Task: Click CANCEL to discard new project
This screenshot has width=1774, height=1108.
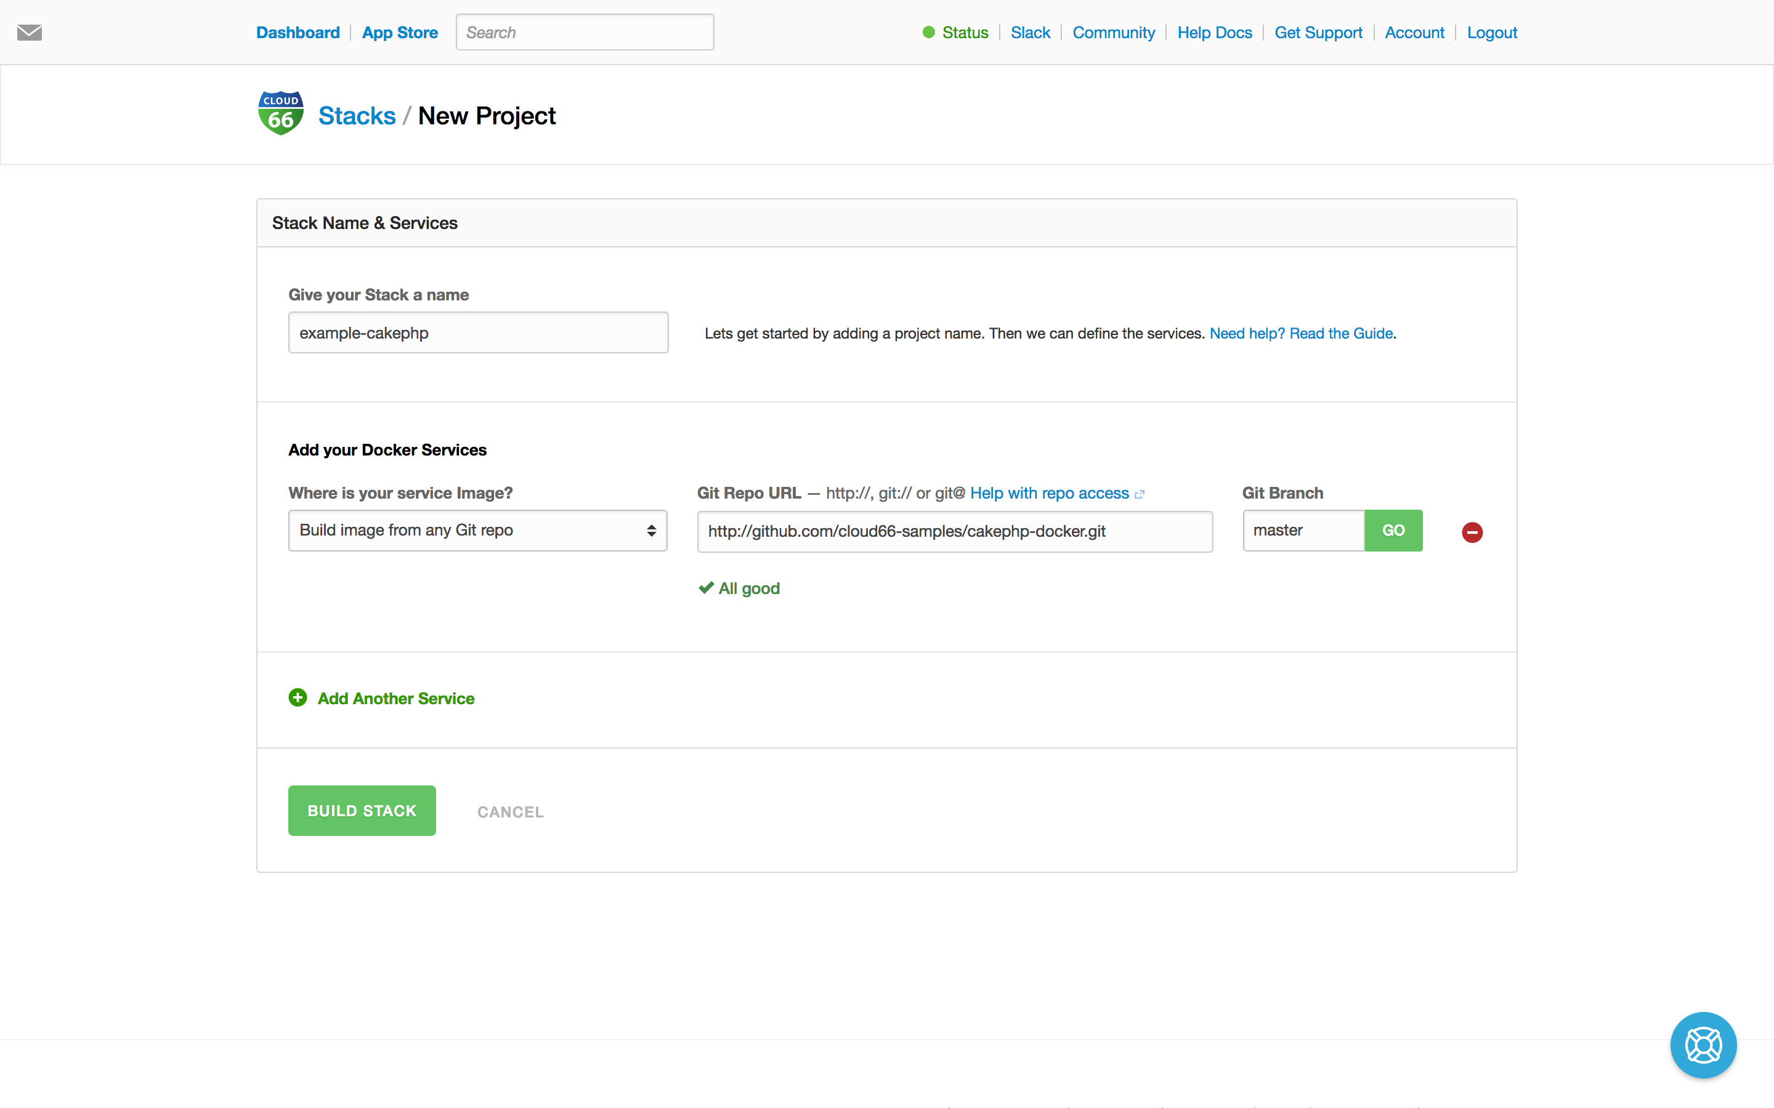Action: pos(511,812)
